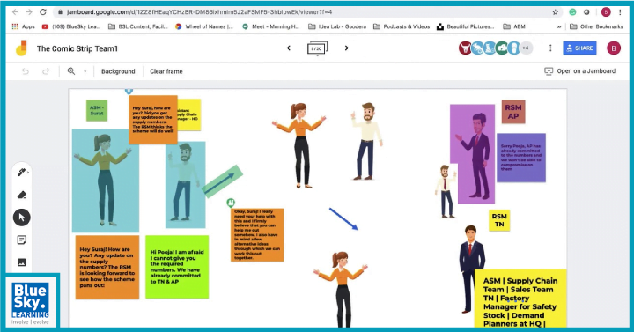Open the BlueSky Lea... YouTube bookmark
Viewport: 634px width, 332px height.
click(x=71, y=26)
